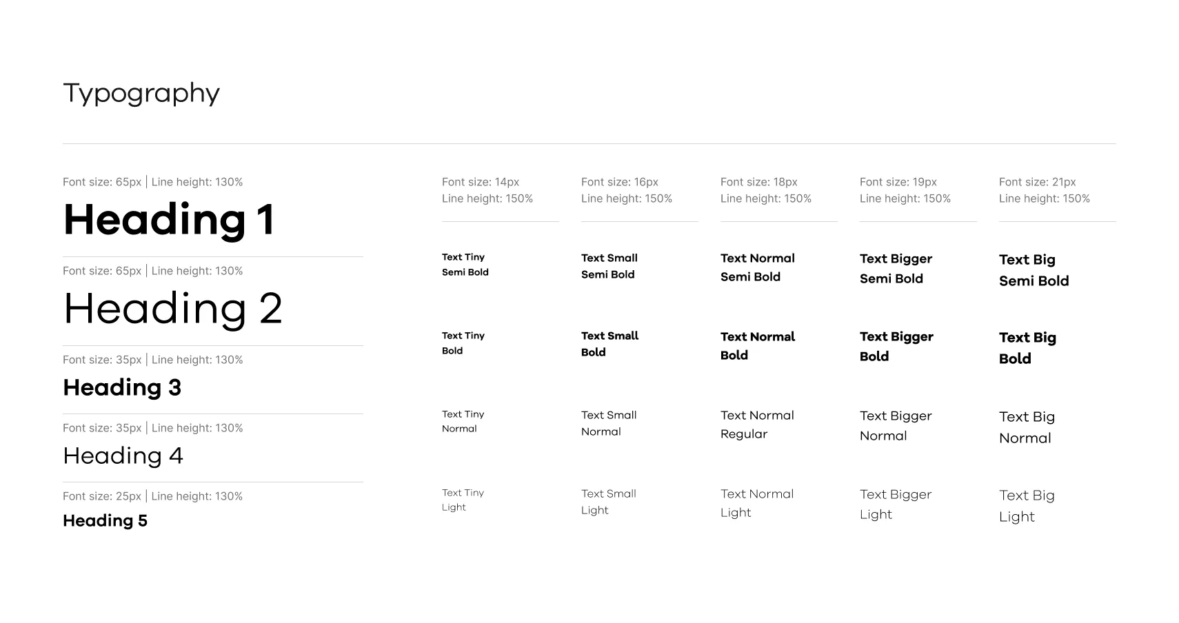Select the Text Normal Light style
The width and height of the screenshot is (1179, 623).
point(758,502)
